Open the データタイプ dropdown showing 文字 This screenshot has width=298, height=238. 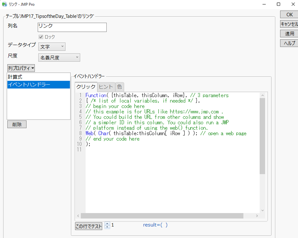[x=52, y=47]
